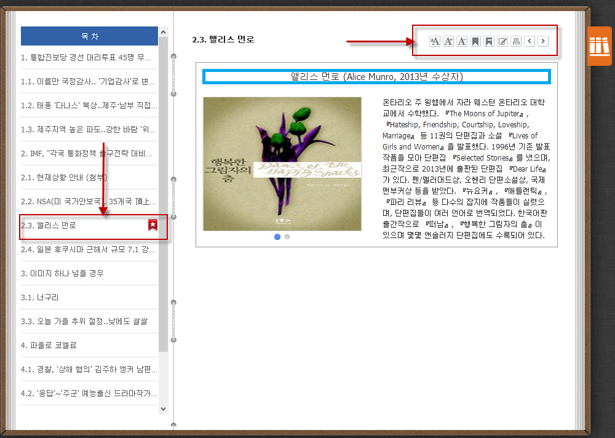The height and width of the screenshot is (438, 615).
Task: Increase font size with A+ icon
Action: pos(448,41)
